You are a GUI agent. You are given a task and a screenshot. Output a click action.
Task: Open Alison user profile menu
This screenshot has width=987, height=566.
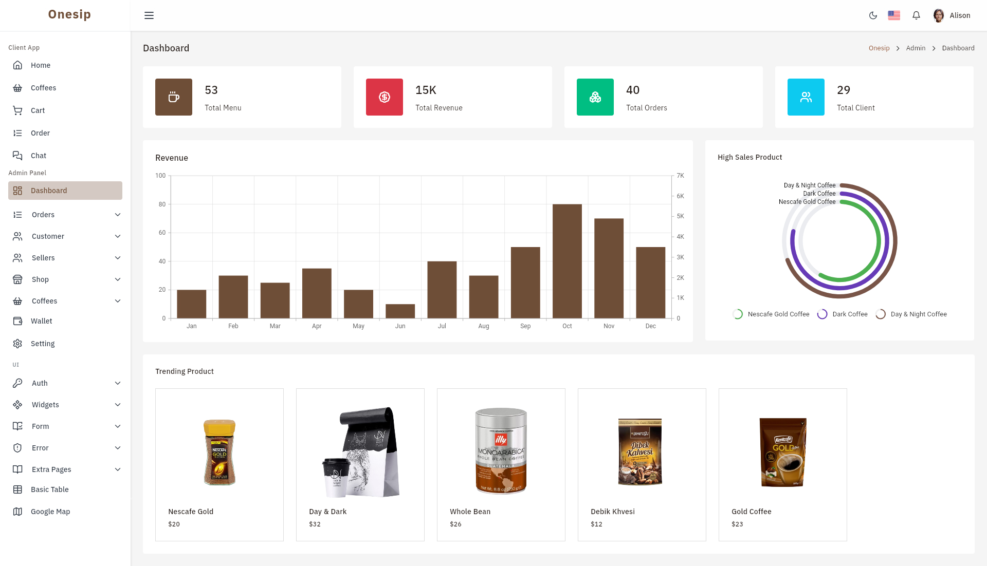point(952,15)
